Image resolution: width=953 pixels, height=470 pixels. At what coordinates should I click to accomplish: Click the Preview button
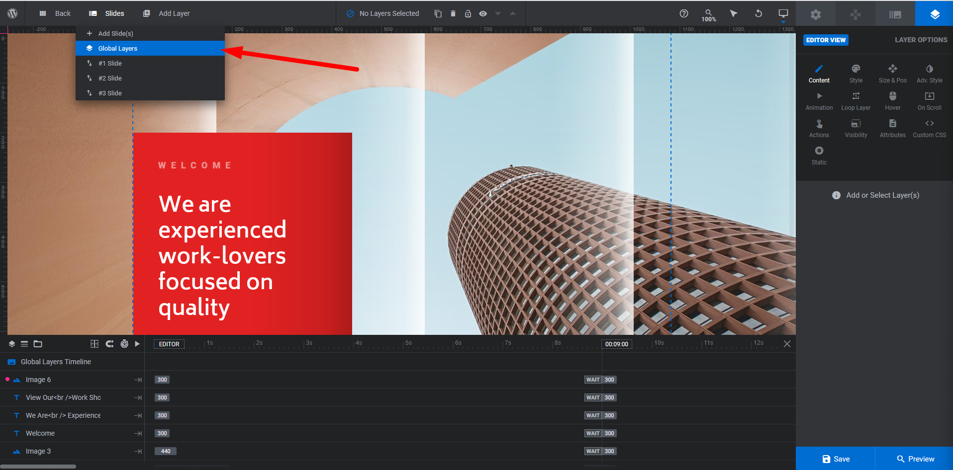(915, 459)
